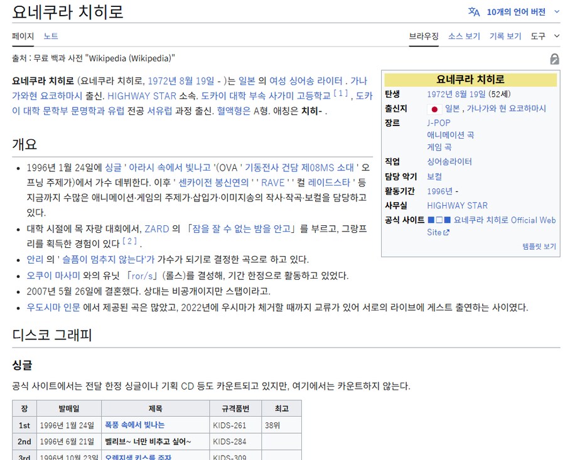The image size is (565, 460).
Task: Click the 디스코 그래피 section heading
Action: coord(52,335)
